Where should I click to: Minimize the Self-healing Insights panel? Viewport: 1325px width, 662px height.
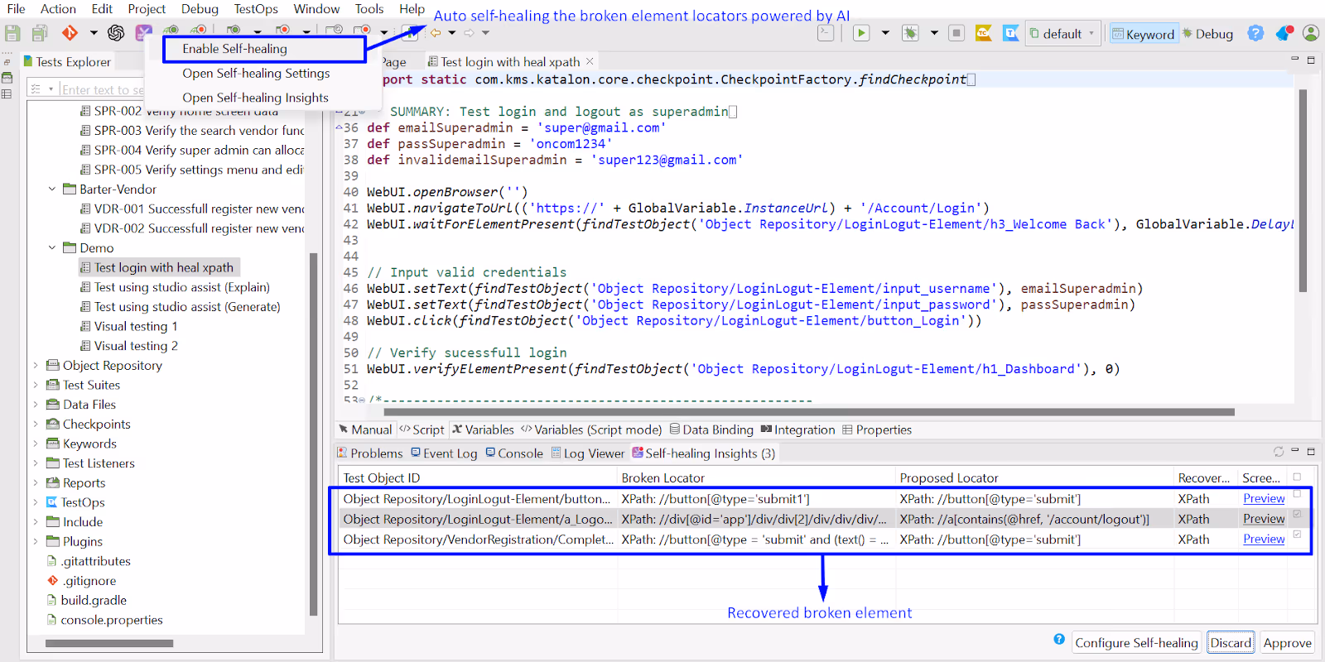point(1295,451)
